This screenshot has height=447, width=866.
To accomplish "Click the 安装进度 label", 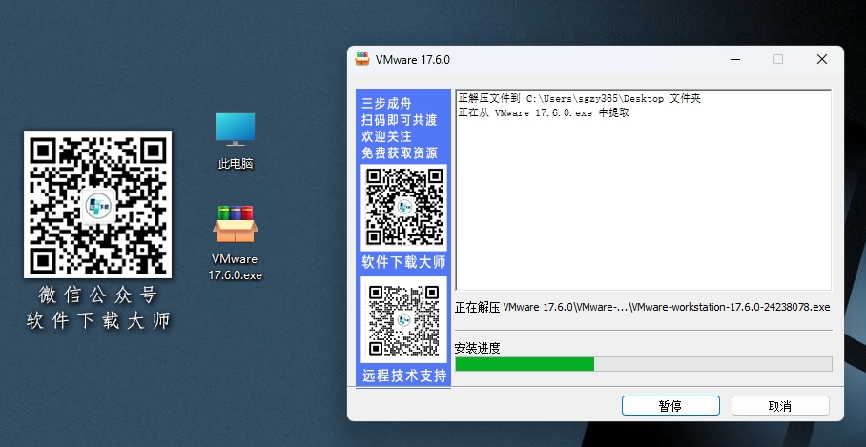I will coord(477,348).
